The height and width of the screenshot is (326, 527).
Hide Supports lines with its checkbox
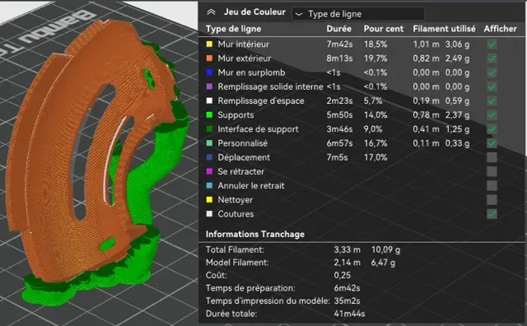tap(492, 115)
